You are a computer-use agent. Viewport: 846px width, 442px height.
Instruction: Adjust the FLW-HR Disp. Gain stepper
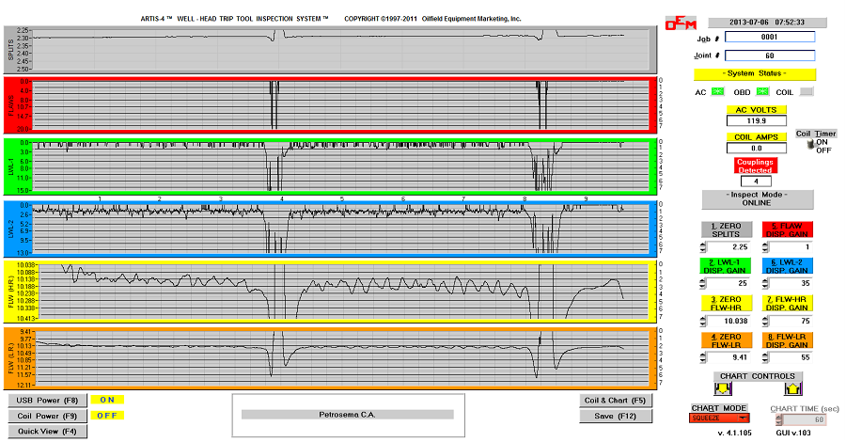click(765, 321)
